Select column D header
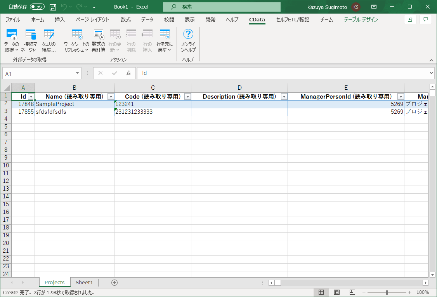437x297 pixels. (239, 88)
